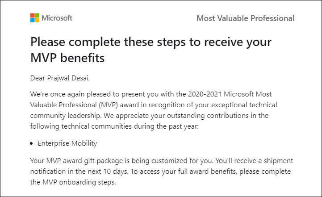
Task: Click the 'Dear Prajwal Desai' greeting
Action: point(60,78)
